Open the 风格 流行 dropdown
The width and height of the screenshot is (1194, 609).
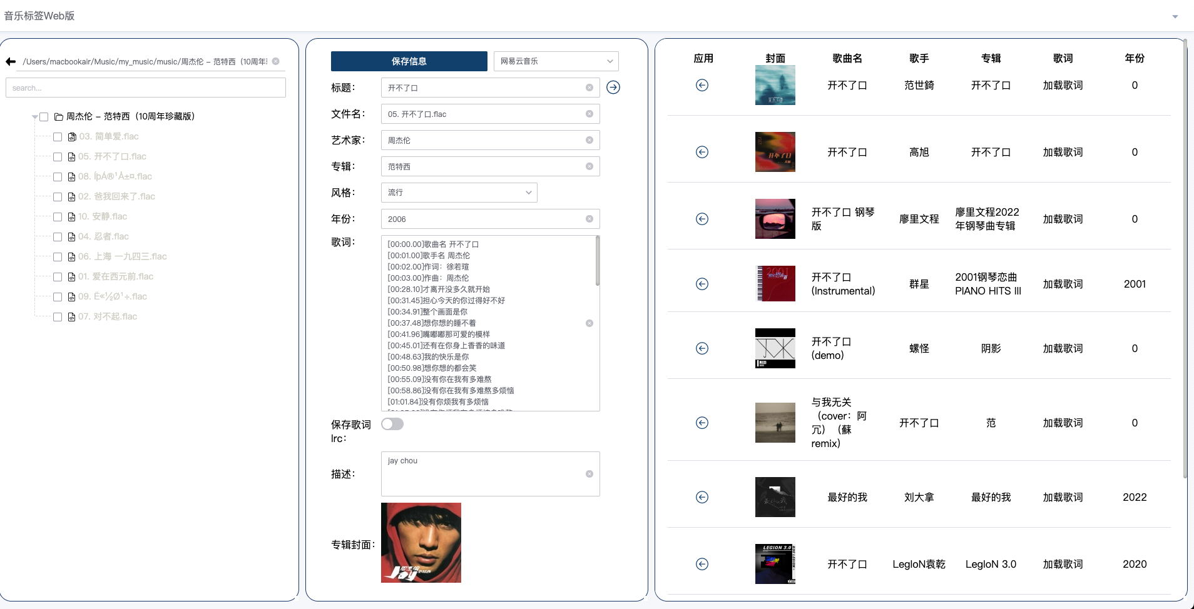[x=459, y=193]
